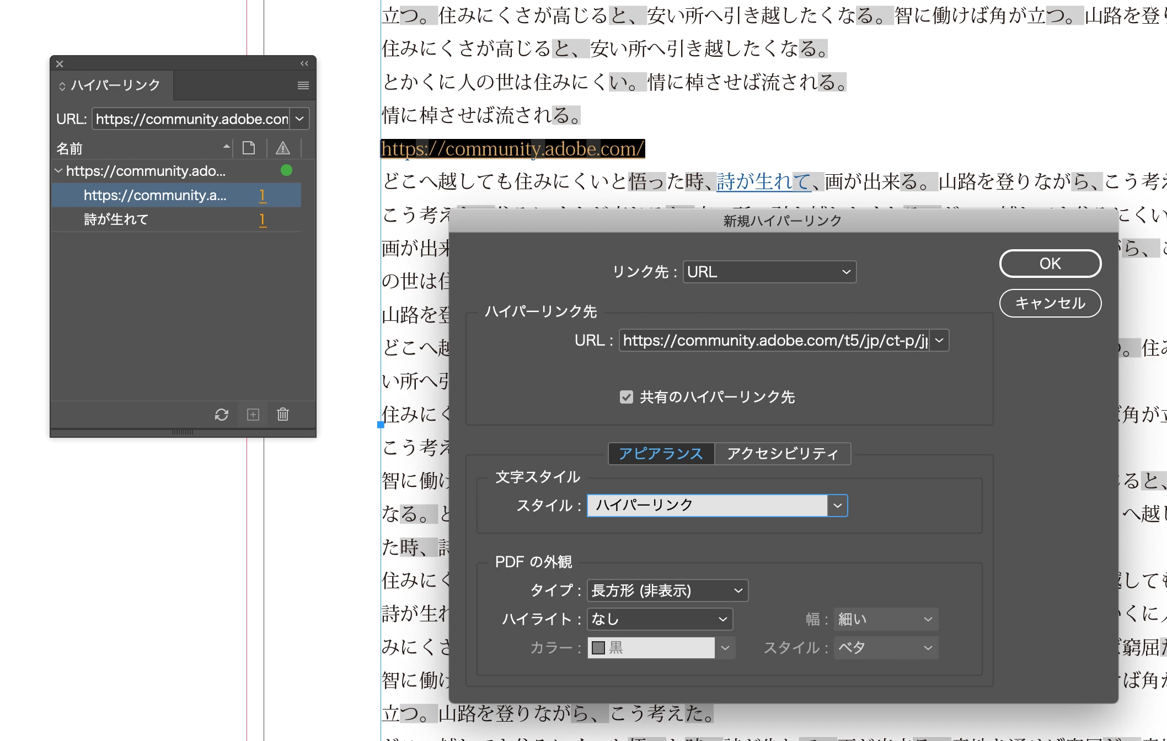Click the refresh URL status icon
The width and height of the screenshot is (1167, 741).
pos(222,415)
